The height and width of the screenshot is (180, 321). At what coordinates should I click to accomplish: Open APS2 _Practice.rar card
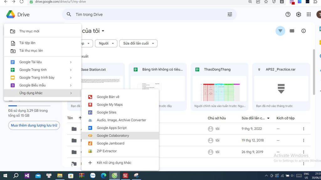281,87
